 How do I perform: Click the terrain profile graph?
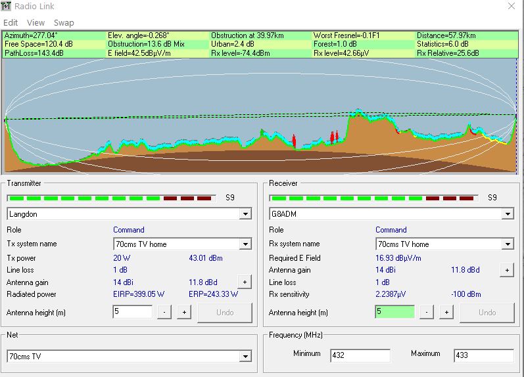pyautogui.click(x=260, y=116)
